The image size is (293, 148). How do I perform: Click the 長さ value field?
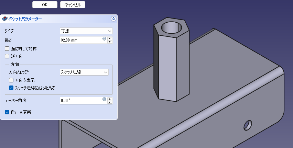pos(81,40)
